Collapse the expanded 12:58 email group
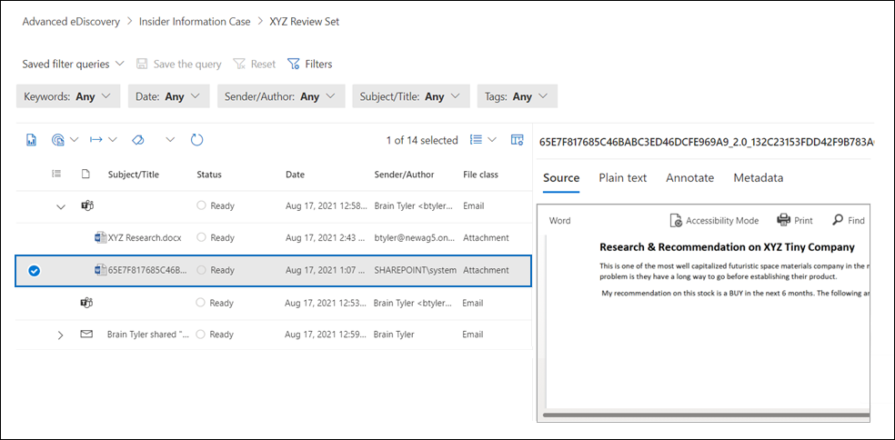Viewport: 895px width, 440px height. coord(61,206)
